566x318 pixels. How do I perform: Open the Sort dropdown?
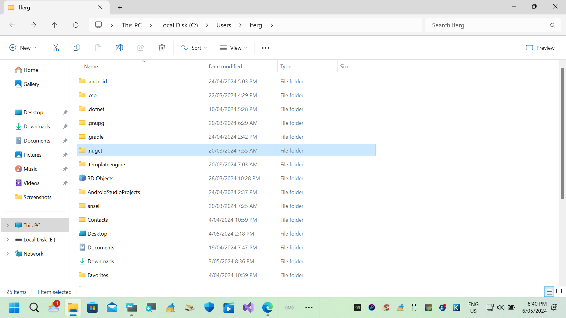pos(194,47)
